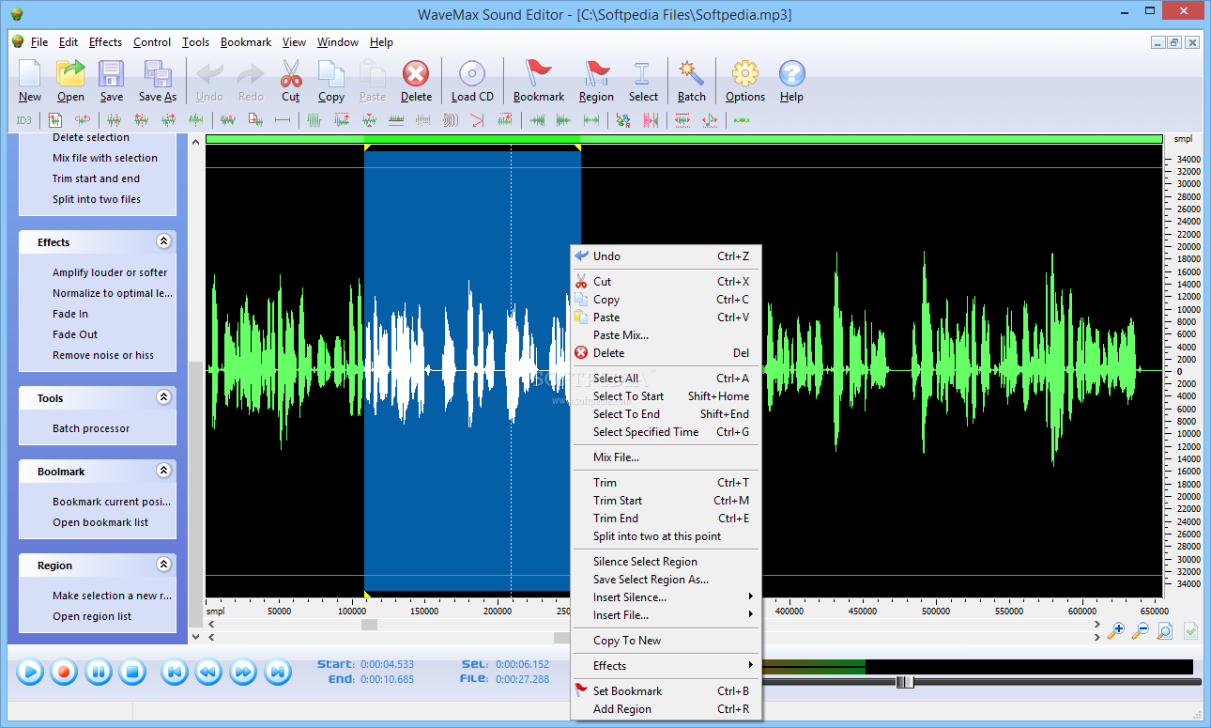The image size is (1211, 728).
Task: Click the sidebar scrollbar down arrow
Action: pyautogui.click(x=195, y=636)
